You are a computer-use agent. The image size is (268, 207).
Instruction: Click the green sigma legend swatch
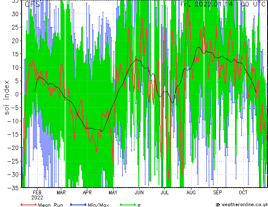tap(128, 204)
